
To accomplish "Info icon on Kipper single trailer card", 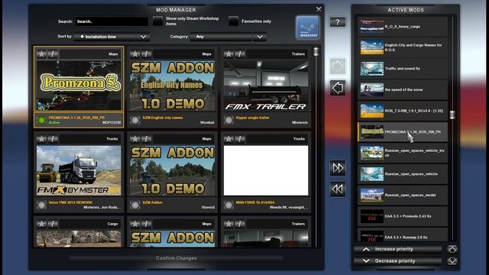I will (x=240, y=54).
